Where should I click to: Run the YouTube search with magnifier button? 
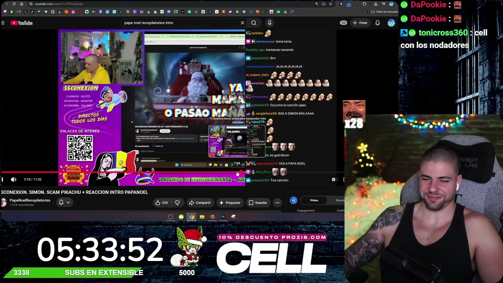pos(254,23)
